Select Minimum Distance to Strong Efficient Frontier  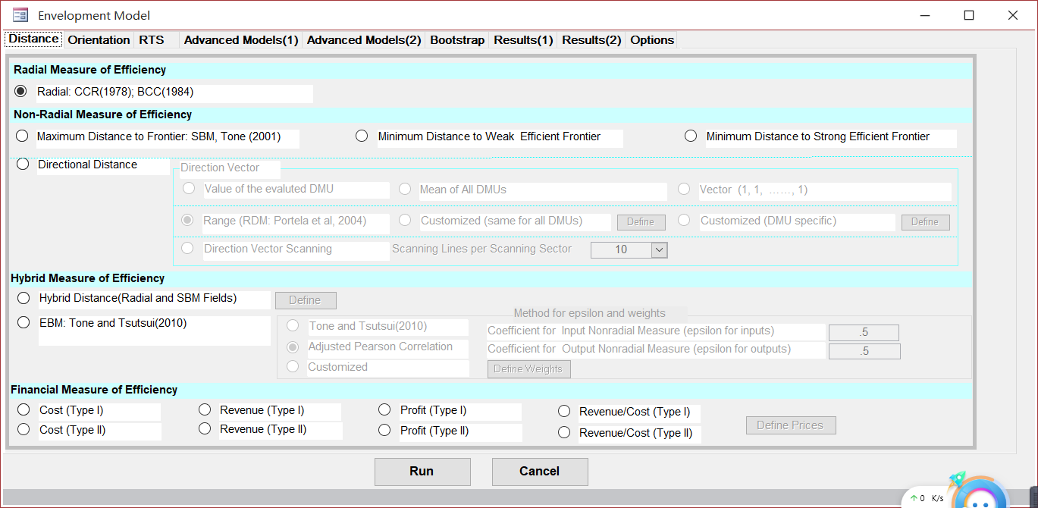coord(691,136)
